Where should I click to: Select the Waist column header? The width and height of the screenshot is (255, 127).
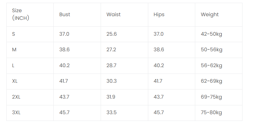[113, 14]
